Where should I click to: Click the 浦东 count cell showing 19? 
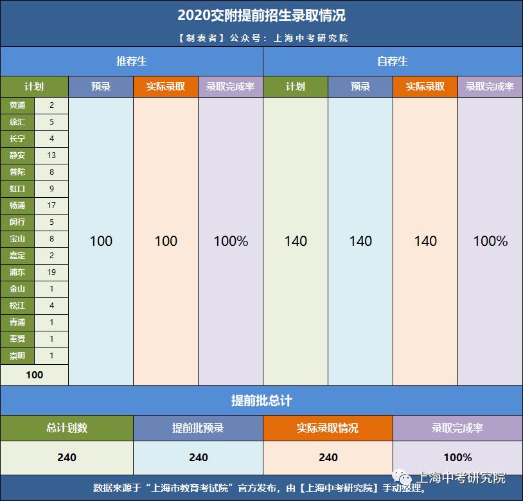point(51,272)
